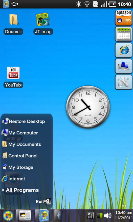Open the Amazon apps shortcut

[124, 18]
